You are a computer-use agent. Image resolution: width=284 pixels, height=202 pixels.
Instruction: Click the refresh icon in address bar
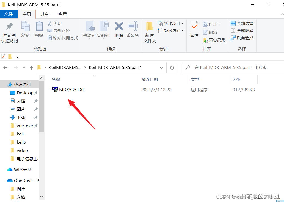point(172,67)
